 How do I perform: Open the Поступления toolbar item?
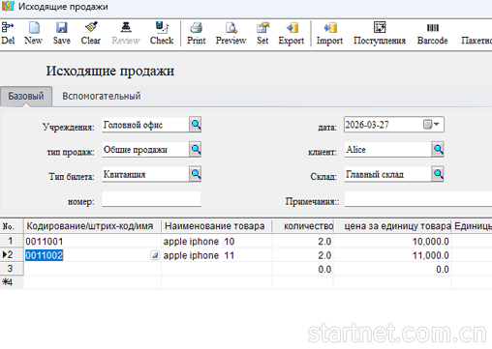[380, 33]
